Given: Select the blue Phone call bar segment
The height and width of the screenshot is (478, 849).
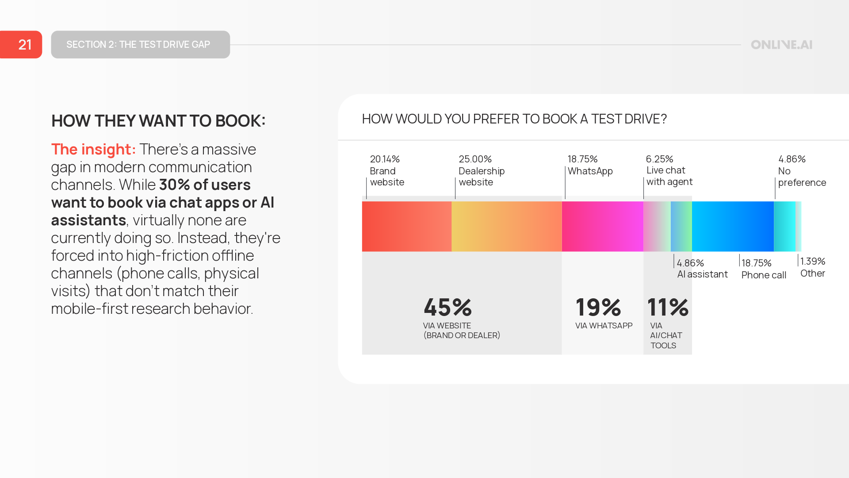Looking at the screenshot, I should pyautogui.click(x=733, y=226).
